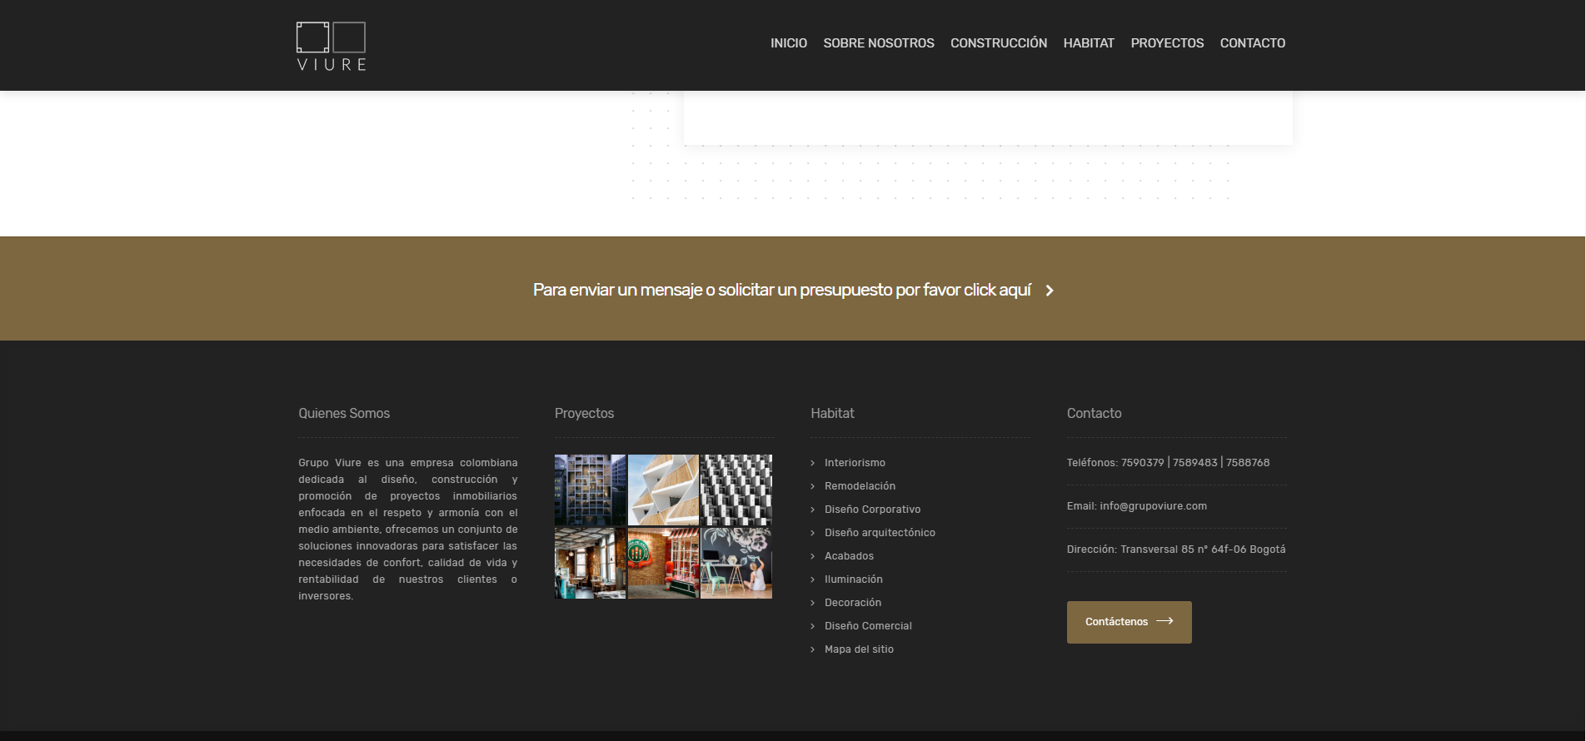Click the Contáctenos button

tap(1129, 622)
